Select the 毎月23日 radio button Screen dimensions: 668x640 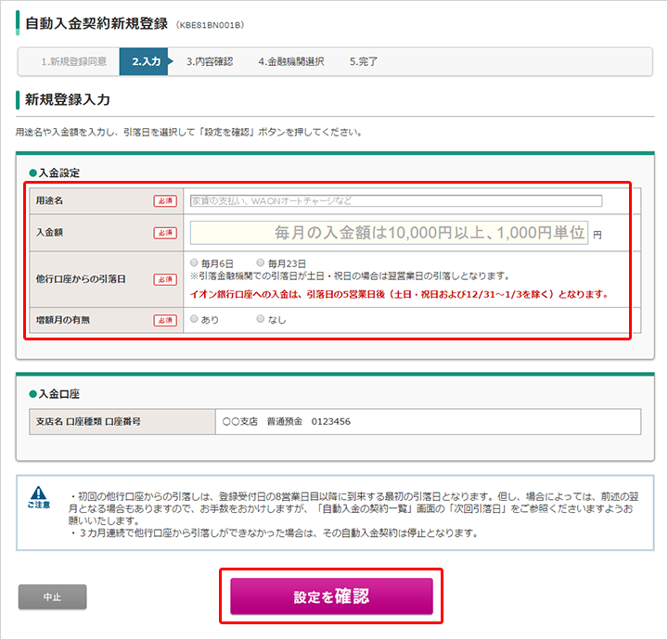click(261, 263)
